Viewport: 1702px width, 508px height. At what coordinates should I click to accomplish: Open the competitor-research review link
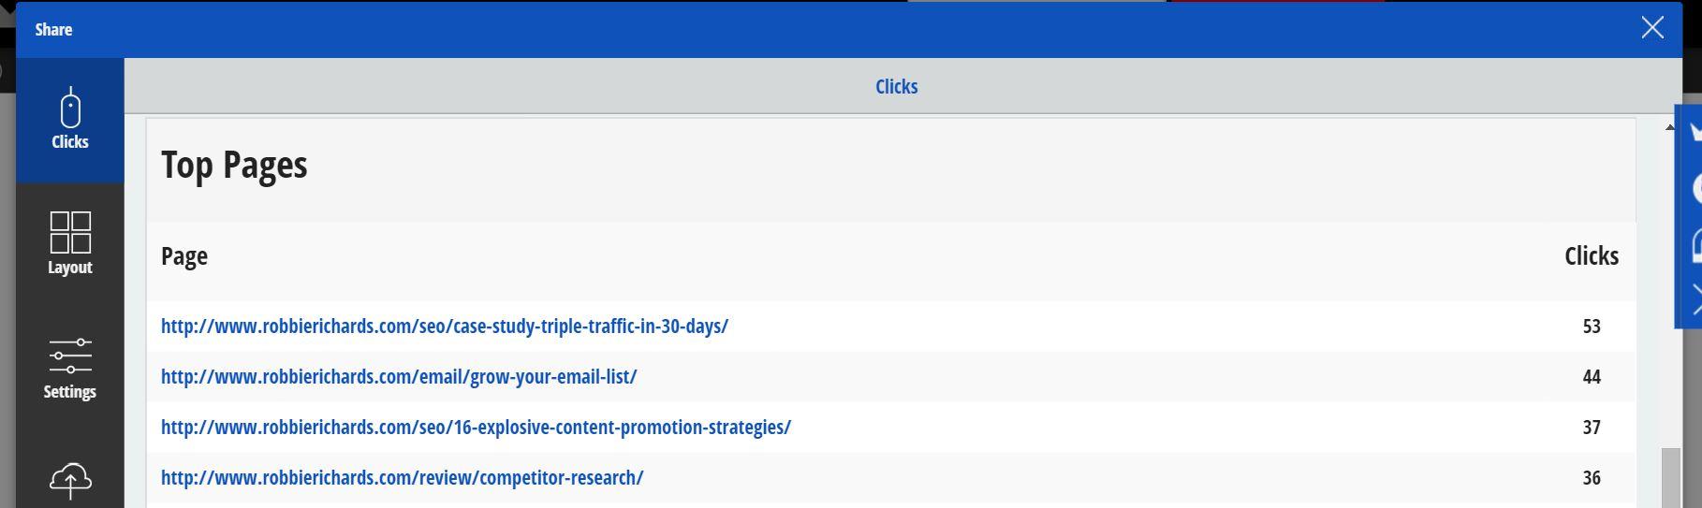point(402,478)
